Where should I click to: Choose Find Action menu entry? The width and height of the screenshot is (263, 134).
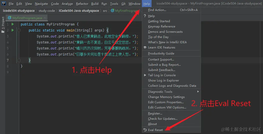[x=172, y=10]
